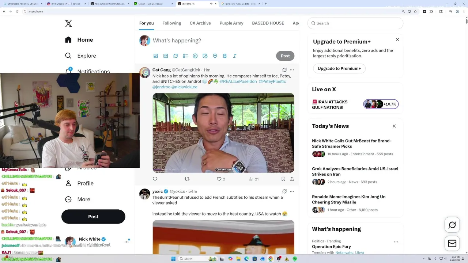Switch to the Following tab

[171, 23]
